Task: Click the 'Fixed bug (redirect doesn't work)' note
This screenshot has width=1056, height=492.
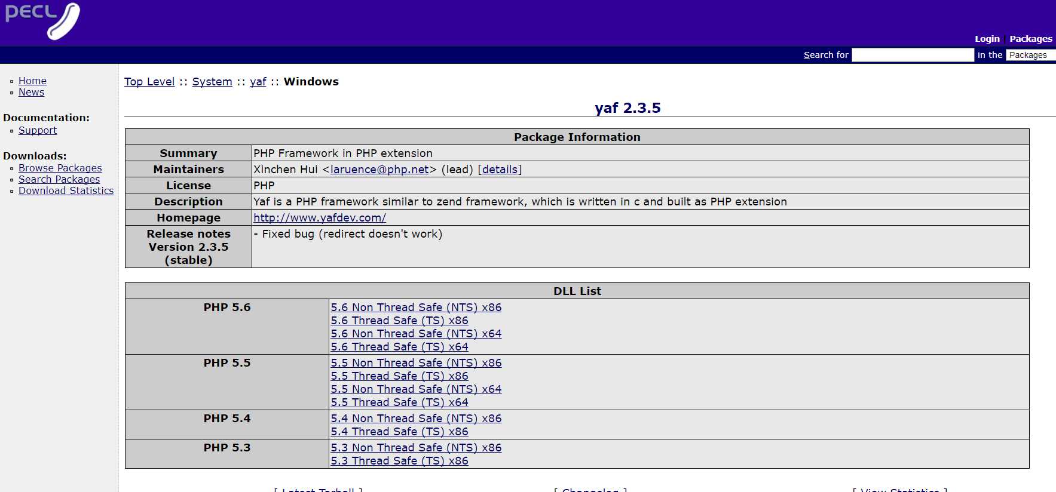Action: click(x=348, y=234)
